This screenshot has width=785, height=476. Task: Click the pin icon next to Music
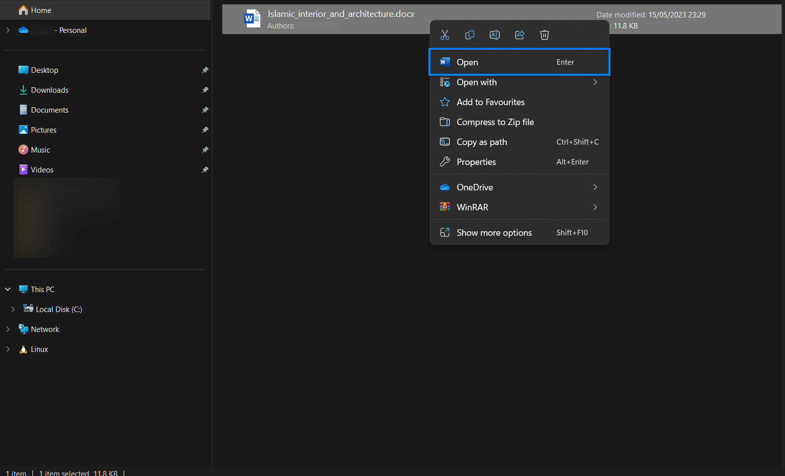[205, 150]
